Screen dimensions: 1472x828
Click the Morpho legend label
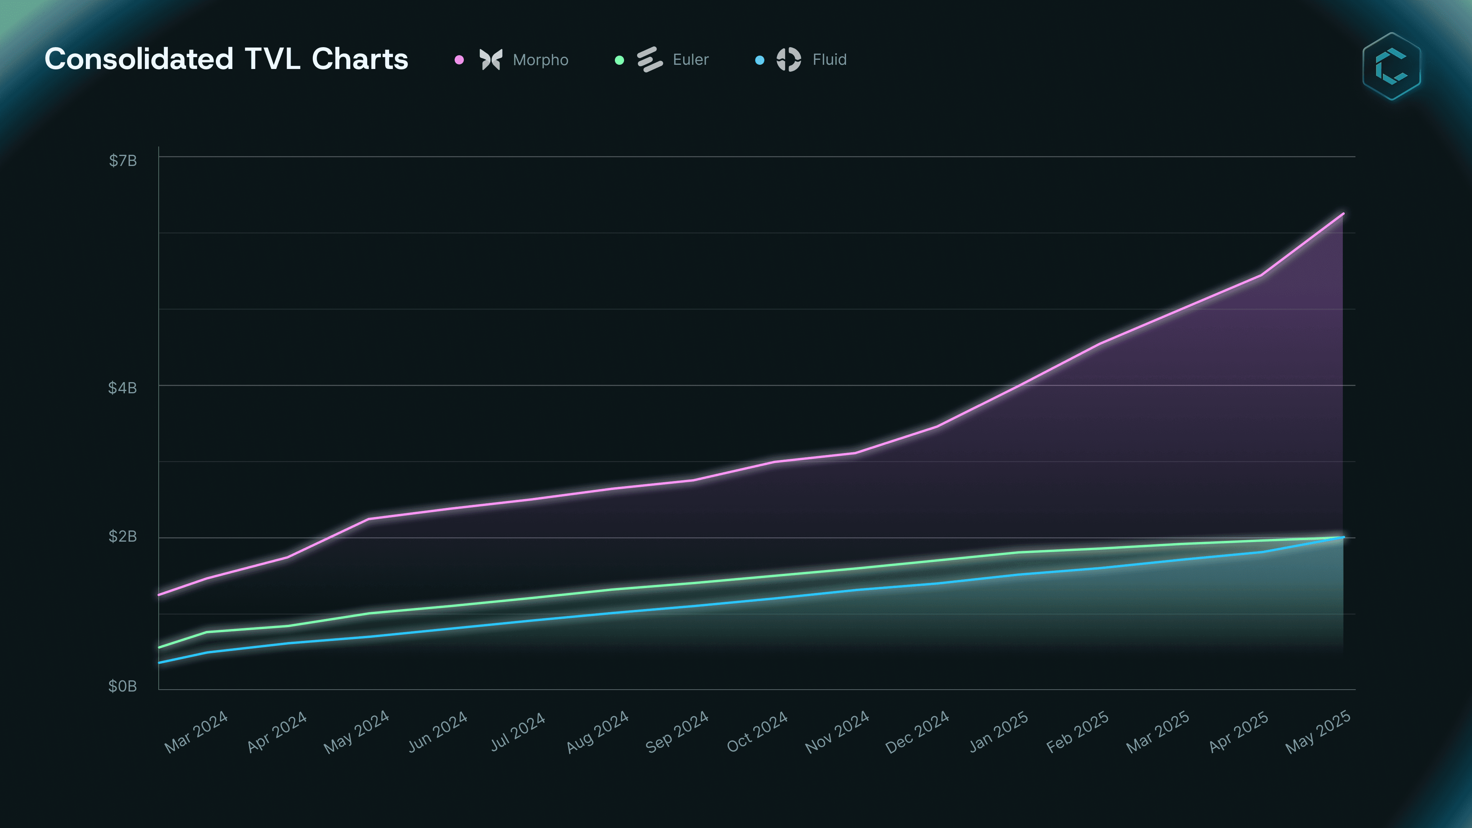click(x=540, y=60)
